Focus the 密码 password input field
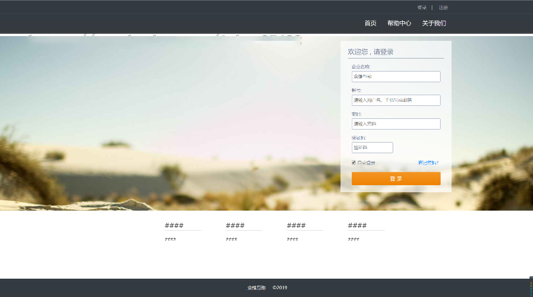 coord(396,124)
